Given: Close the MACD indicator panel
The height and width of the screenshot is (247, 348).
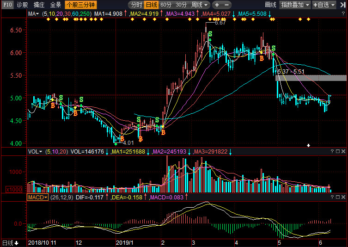Looking at the screenshot, I should point(343,197).
